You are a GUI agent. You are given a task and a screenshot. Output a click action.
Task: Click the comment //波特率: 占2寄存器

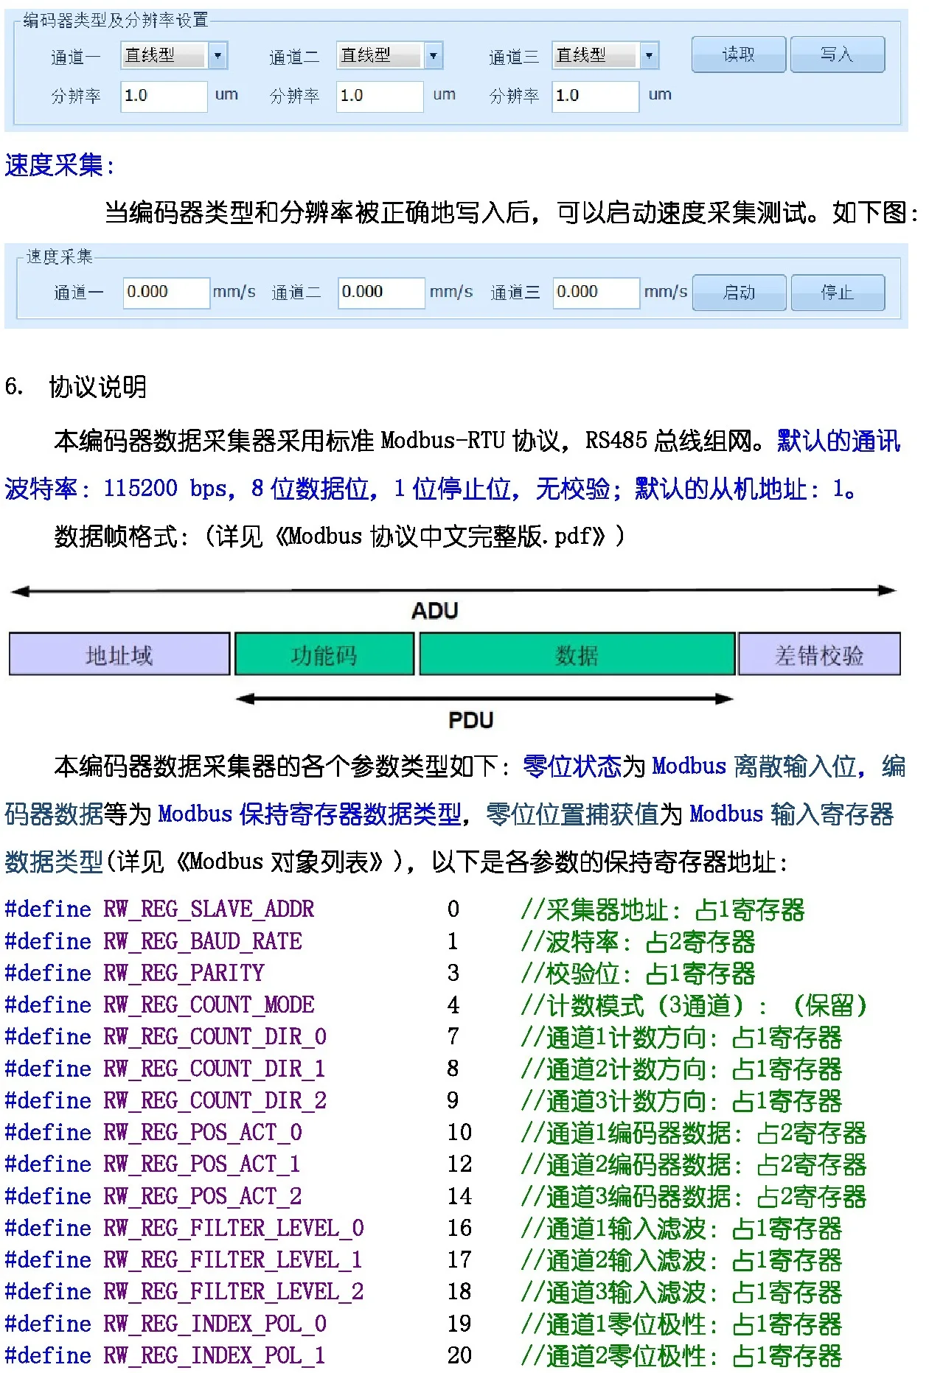pyautogui.click(x=638, y=942)
